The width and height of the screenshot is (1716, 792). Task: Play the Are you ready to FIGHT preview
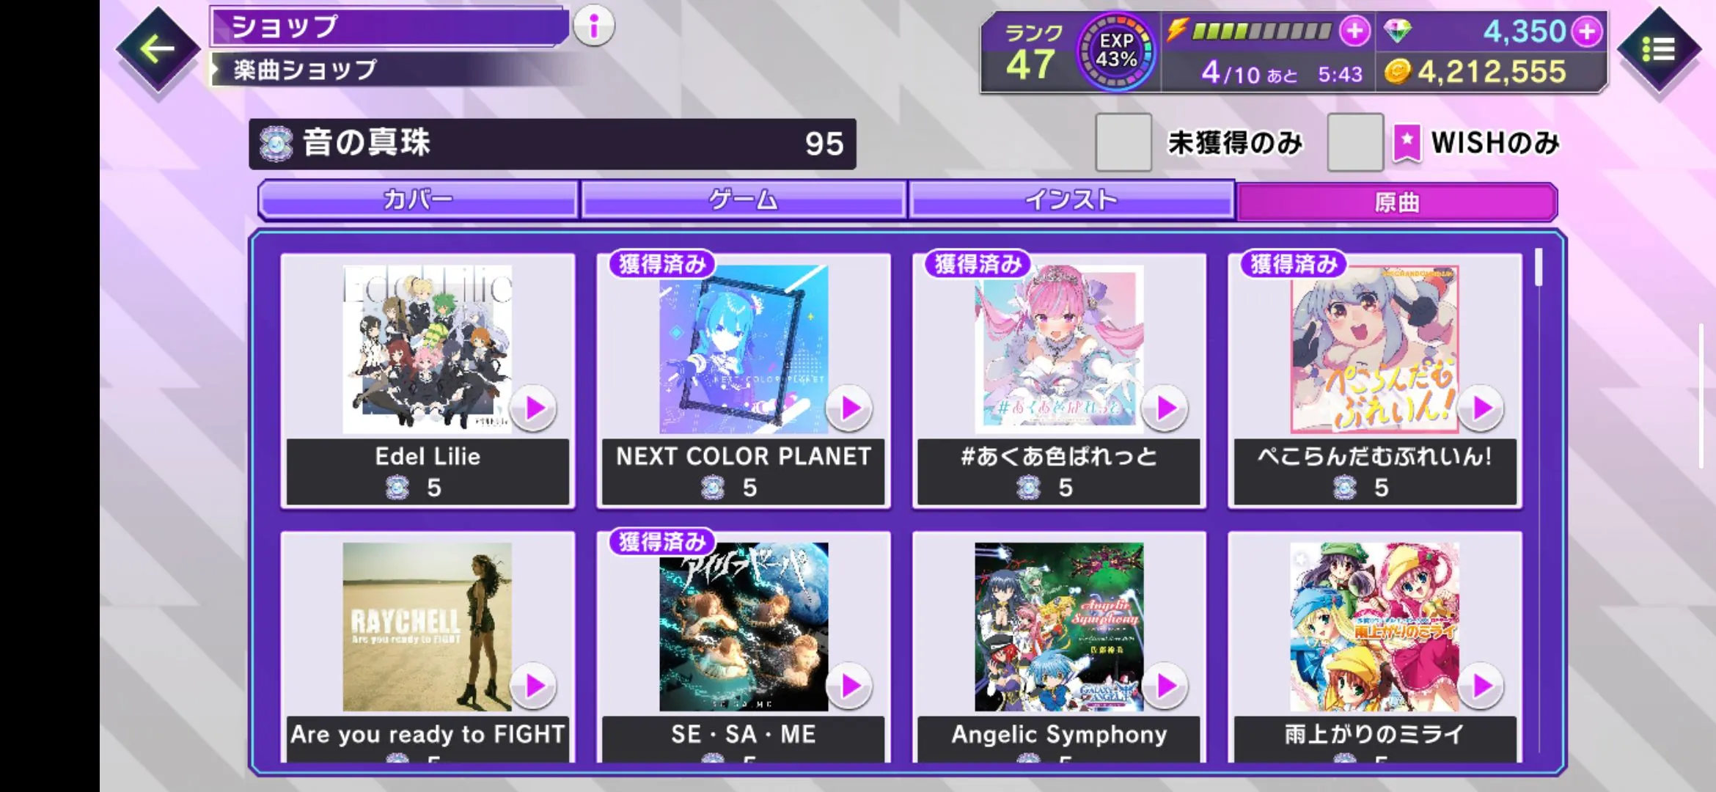coord(534,686)
